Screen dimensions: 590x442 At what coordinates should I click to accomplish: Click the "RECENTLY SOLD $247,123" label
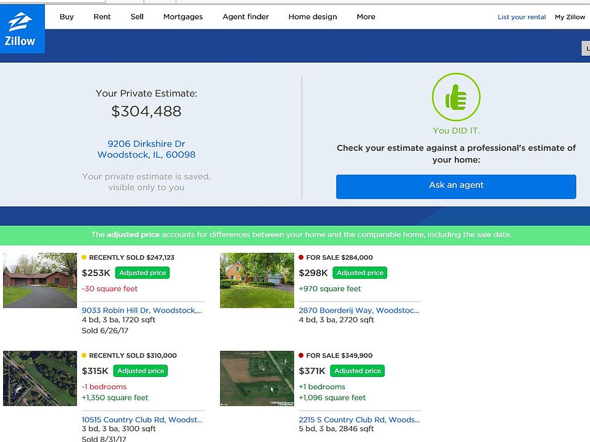coord(132,257)
